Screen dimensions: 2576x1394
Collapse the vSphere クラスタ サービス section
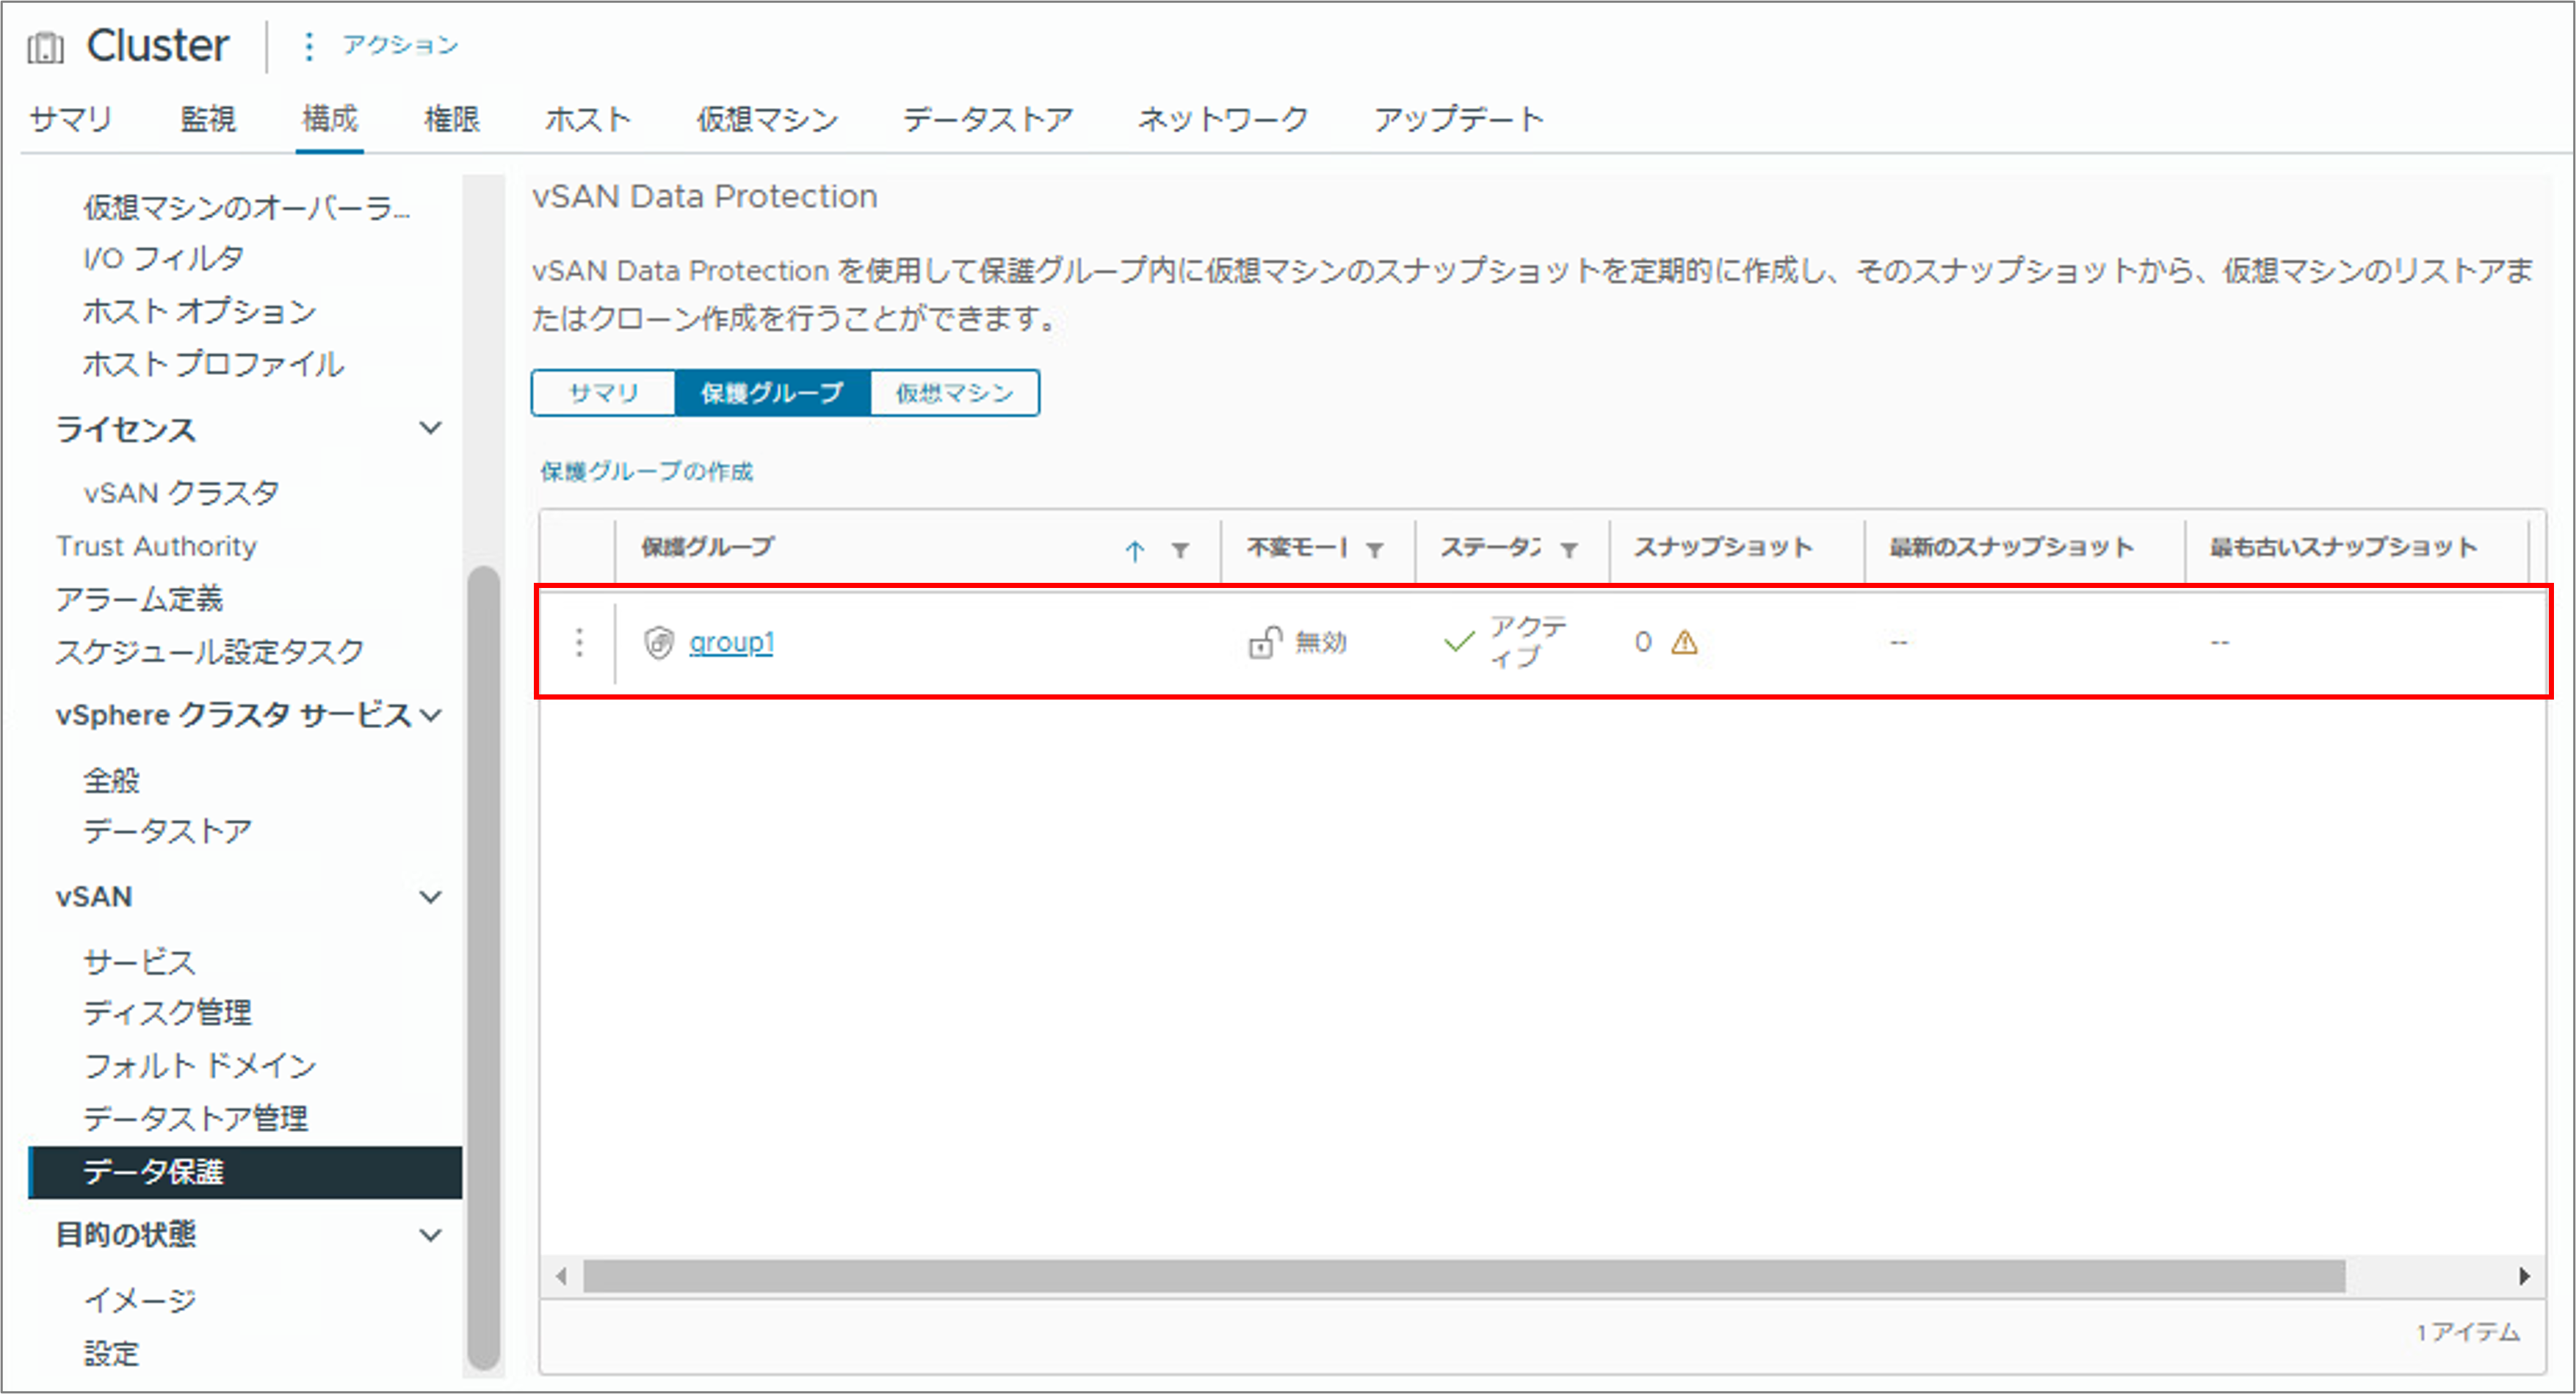pyautogui.click(x=430, y=715)
